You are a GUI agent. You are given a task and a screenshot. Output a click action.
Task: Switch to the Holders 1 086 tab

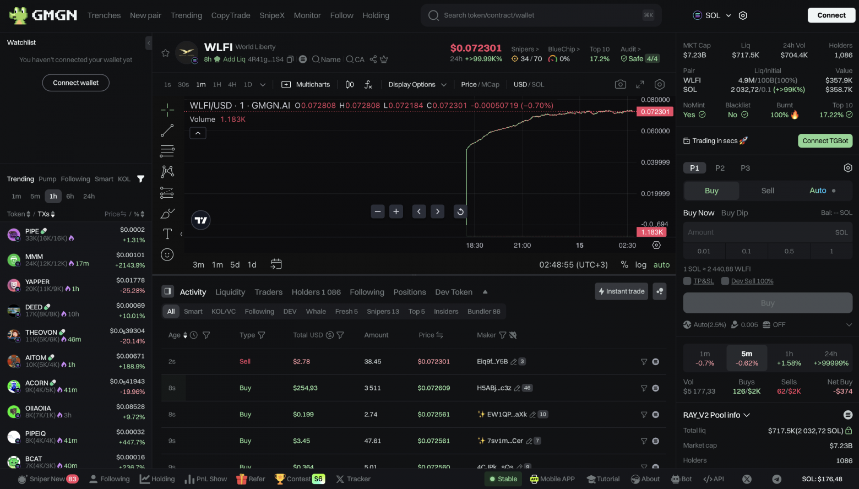[316, 292]
